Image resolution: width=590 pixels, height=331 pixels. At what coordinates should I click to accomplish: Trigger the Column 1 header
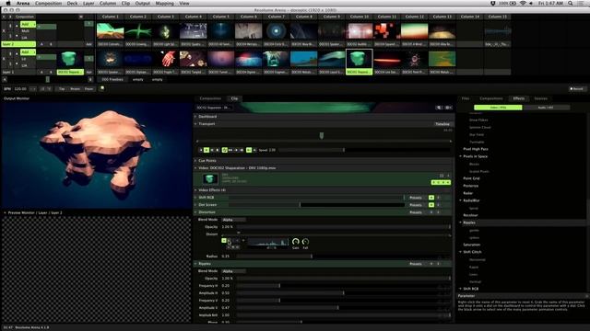pyautogui.click(x=111, y=17)
